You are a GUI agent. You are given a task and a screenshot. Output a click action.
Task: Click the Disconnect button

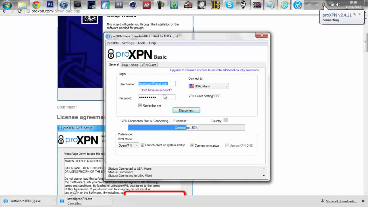click(186, 110)
